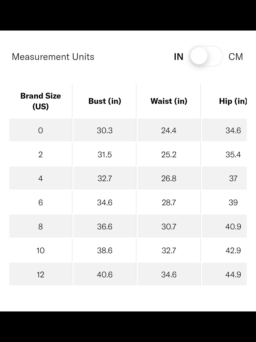Select brand size 2 row label
Image resolution: width=256 pixels, height=342 pixels.
(40, 154)
